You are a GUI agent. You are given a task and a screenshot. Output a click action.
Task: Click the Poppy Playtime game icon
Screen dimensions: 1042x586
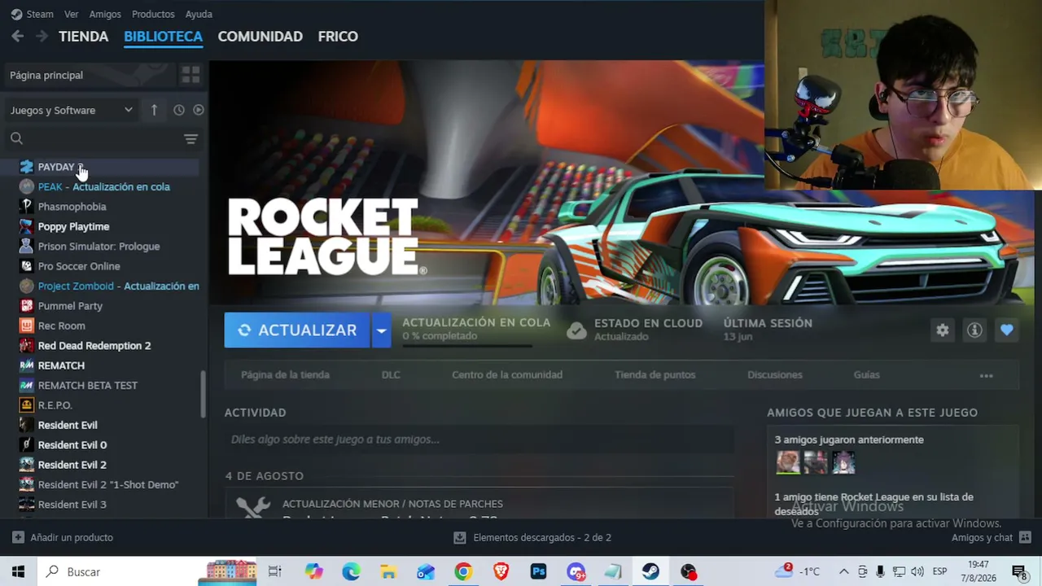coord(26,226)
